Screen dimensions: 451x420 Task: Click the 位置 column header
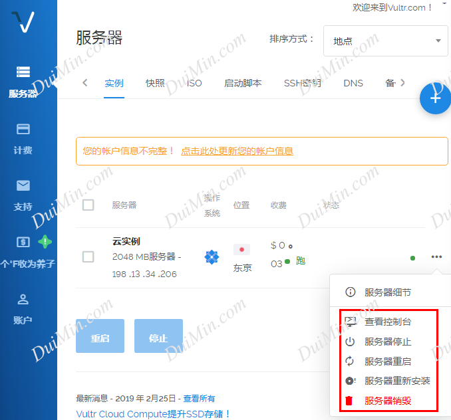pyautogui.click(x=241, y=205)
